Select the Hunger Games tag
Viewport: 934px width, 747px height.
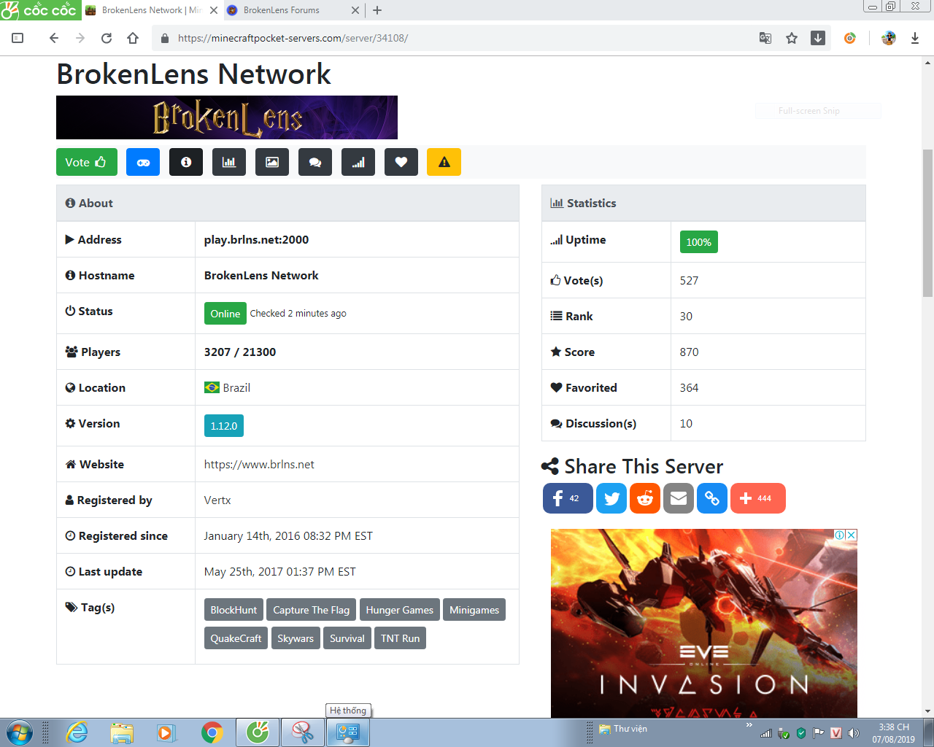400,610
